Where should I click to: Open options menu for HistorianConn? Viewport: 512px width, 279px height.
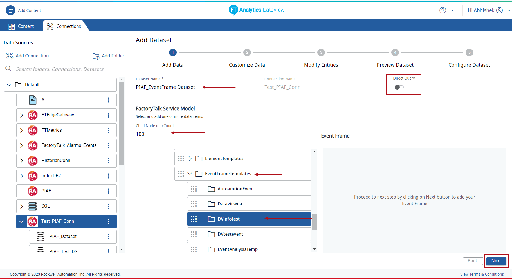[108, 161]
